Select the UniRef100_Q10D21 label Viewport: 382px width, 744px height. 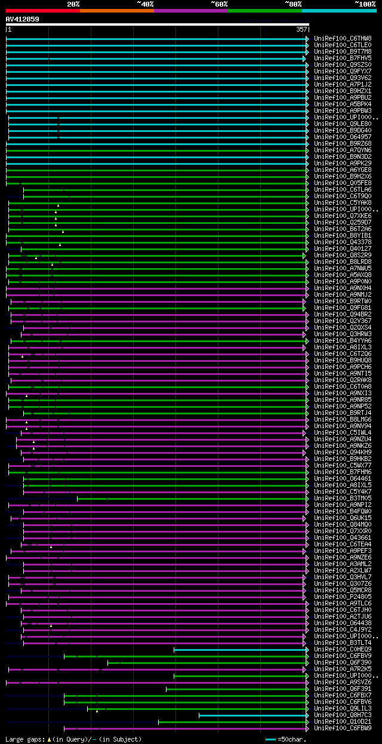(343, 721)
